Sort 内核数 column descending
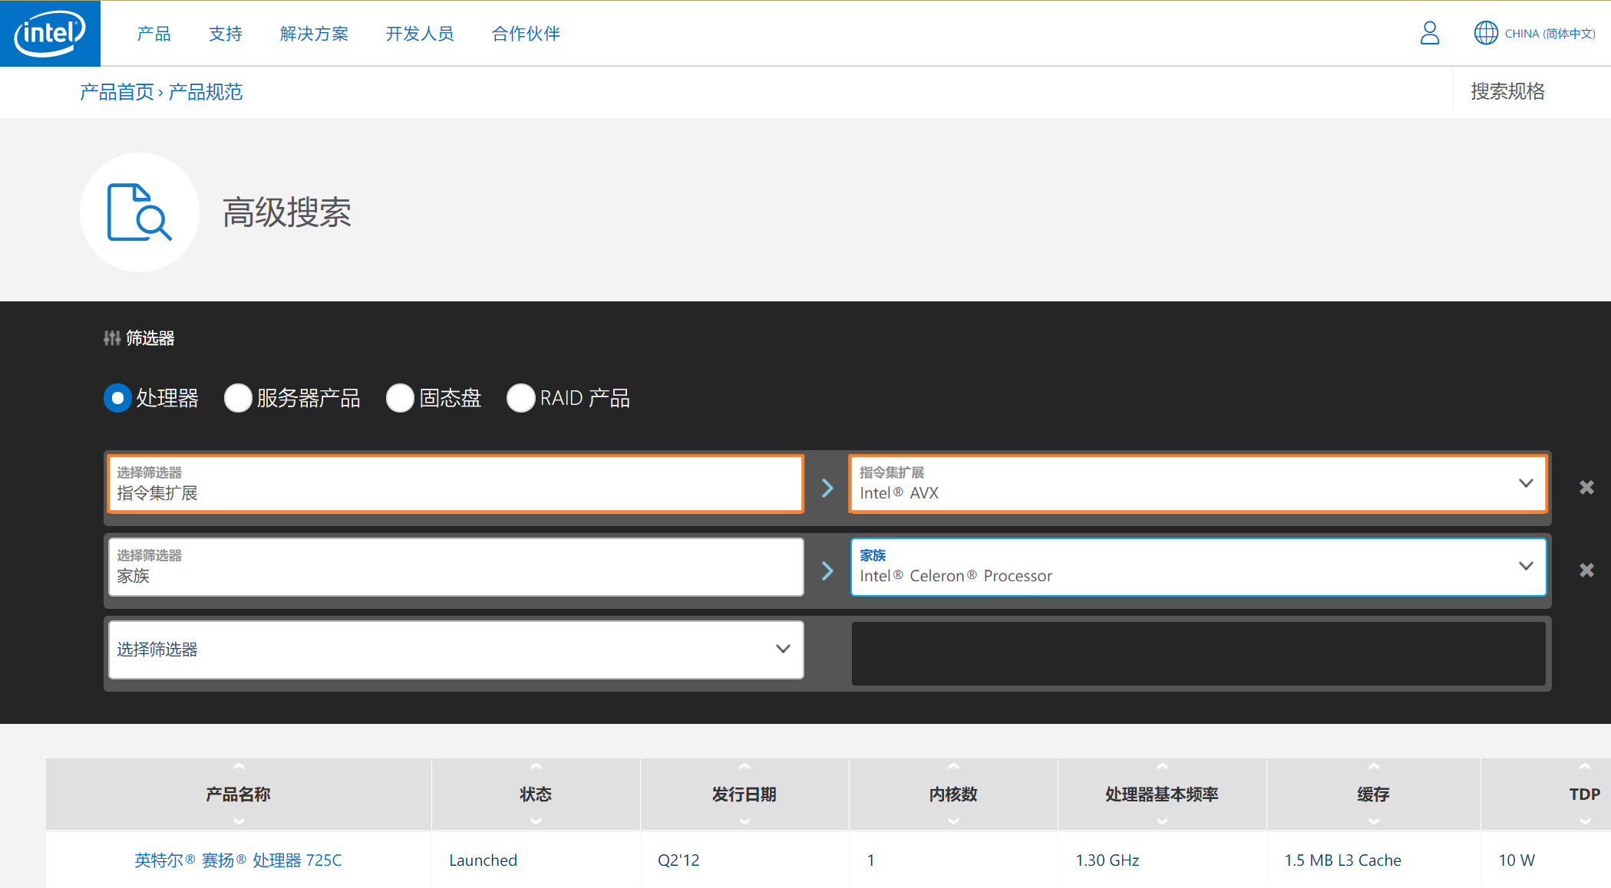 coord(953,821)
